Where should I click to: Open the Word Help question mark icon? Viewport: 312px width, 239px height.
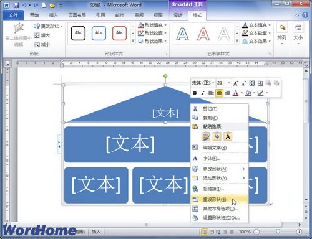(305, 15)
